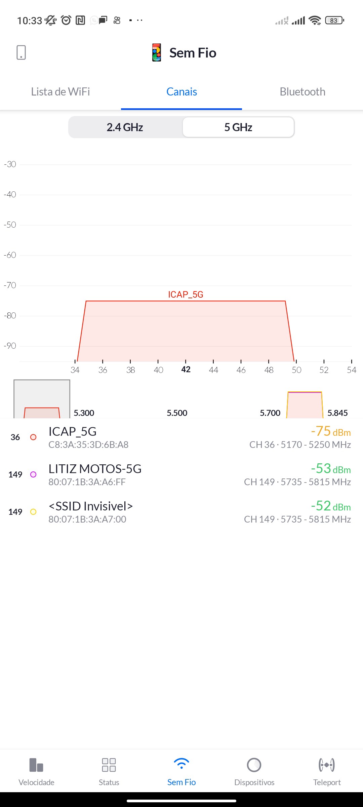Screen dimensions: 363x807
Task: Tap the Pixel phone image beside Sem Fio
Action: pyautogui.click(x=157, y=52)
